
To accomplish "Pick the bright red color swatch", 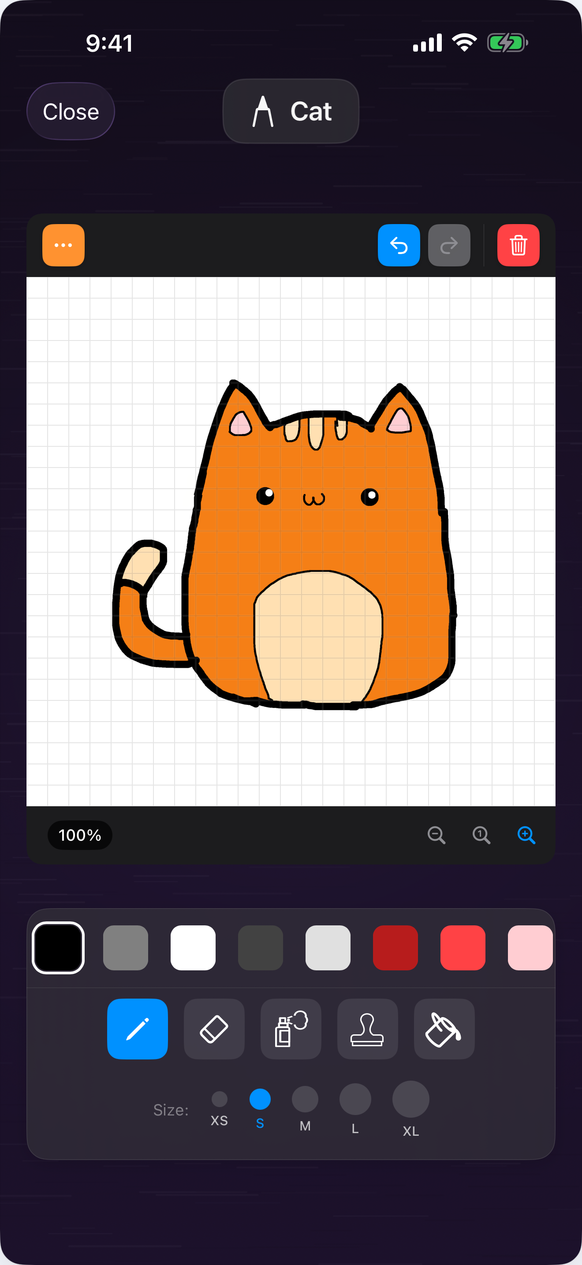I will tap(463, 948).
